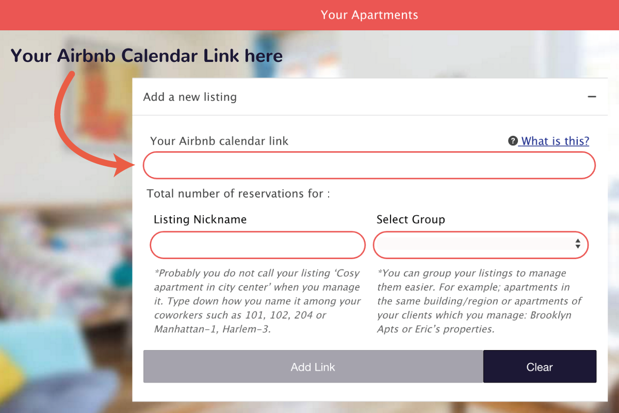Focus the Airbnb calendar link input field
Viewport: 619px width, 413px height.
tap(369, 166)
